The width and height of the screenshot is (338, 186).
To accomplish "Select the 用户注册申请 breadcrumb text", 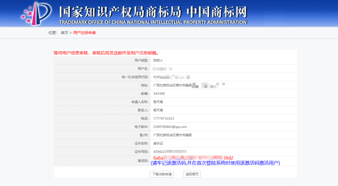I will point(84,33).
